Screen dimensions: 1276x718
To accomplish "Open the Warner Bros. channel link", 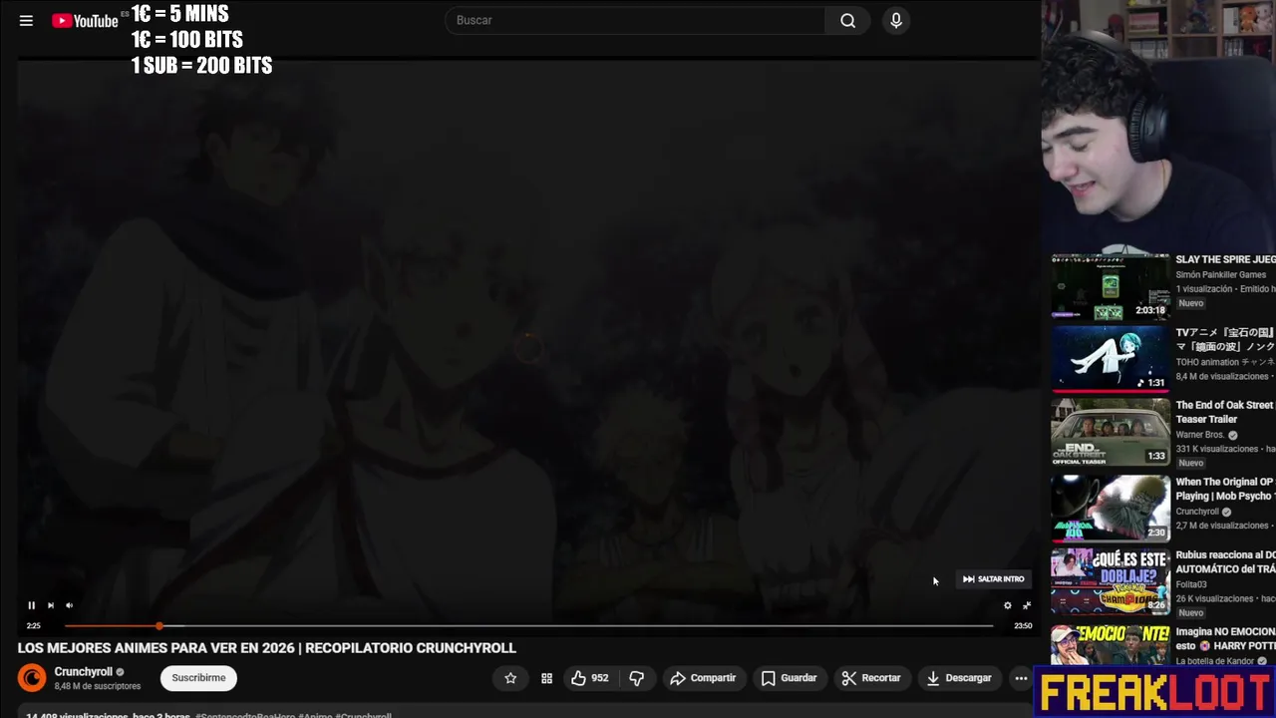I will coord(1200,435).
